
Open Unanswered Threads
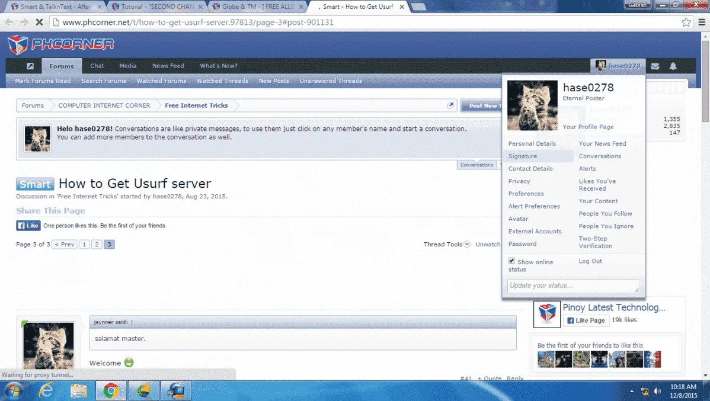(331, 81)
